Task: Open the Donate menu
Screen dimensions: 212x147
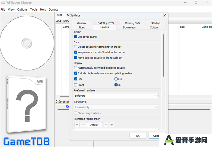Action: [x=54, y=10]
